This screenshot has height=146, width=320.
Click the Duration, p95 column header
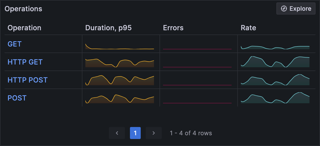click(108, 28)
